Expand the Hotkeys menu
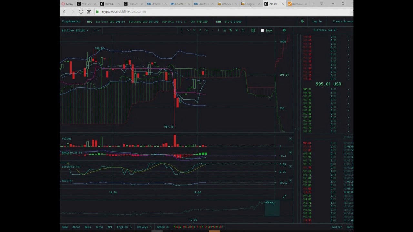413x232 pixels. (144, 227)
